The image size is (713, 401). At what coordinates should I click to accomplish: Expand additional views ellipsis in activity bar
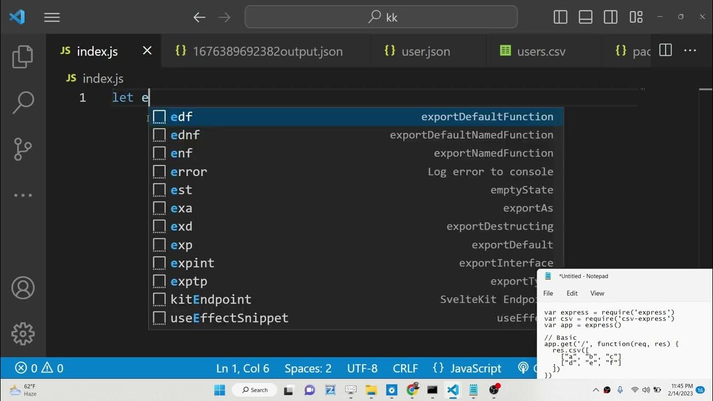[x=23, y=195]
